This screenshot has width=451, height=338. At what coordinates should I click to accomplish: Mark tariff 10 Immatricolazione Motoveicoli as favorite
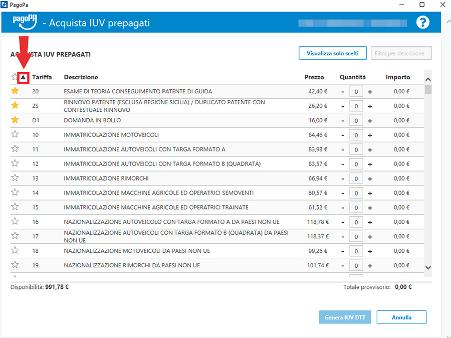[x=15, y=135]
